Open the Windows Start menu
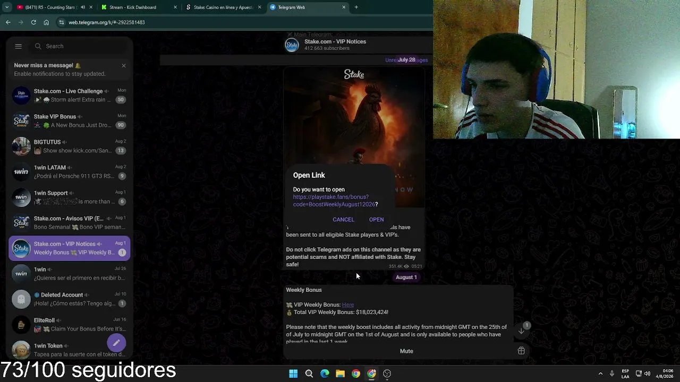680x382 pixels. click(293, 374)
